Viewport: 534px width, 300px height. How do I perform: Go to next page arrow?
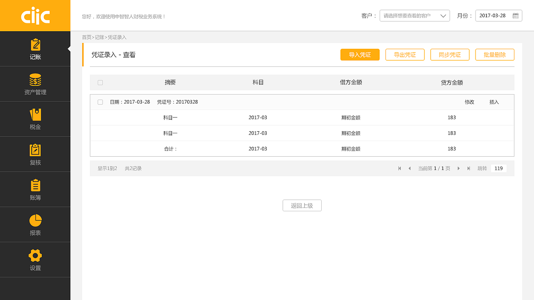[x=458, y=168]
